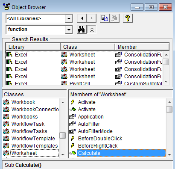Click the binoculars Search button
The height and width of the screenshot is (169, 175).
(82, 30)
